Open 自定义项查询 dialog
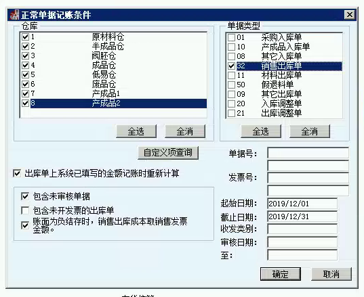Image resolution: width=364 pixels, height=297 pixels. 168,153
